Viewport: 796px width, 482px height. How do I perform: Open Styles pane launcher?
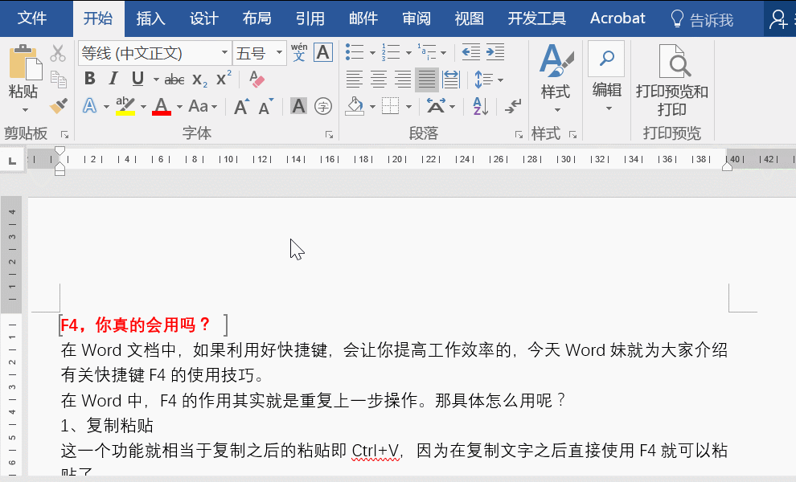click(x=573, y=135)
